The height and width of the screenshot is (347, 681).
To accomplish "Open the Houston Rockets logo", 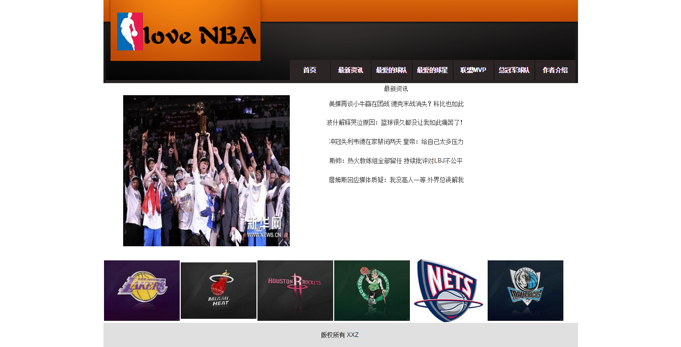I will pyautogui.click(x=295, y=291).
